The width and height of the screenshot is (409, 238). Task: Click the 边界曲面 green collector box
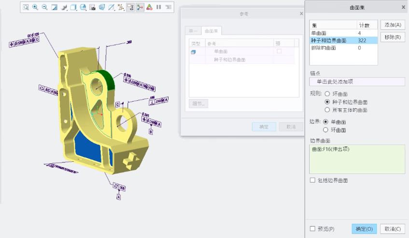pyautogui.click(x=357, y=159)
